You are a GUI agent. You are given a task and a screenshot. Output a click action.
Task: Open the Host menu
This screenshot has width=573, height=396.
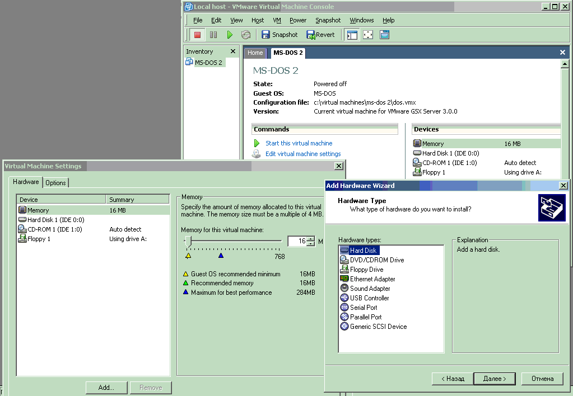coord(258,20)
